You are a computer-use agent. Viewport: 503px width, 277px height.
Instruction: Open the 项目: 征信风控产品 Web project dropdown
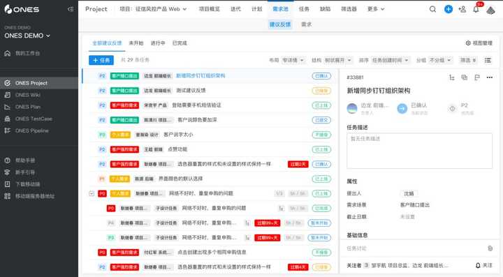click(x=153, y=9)
